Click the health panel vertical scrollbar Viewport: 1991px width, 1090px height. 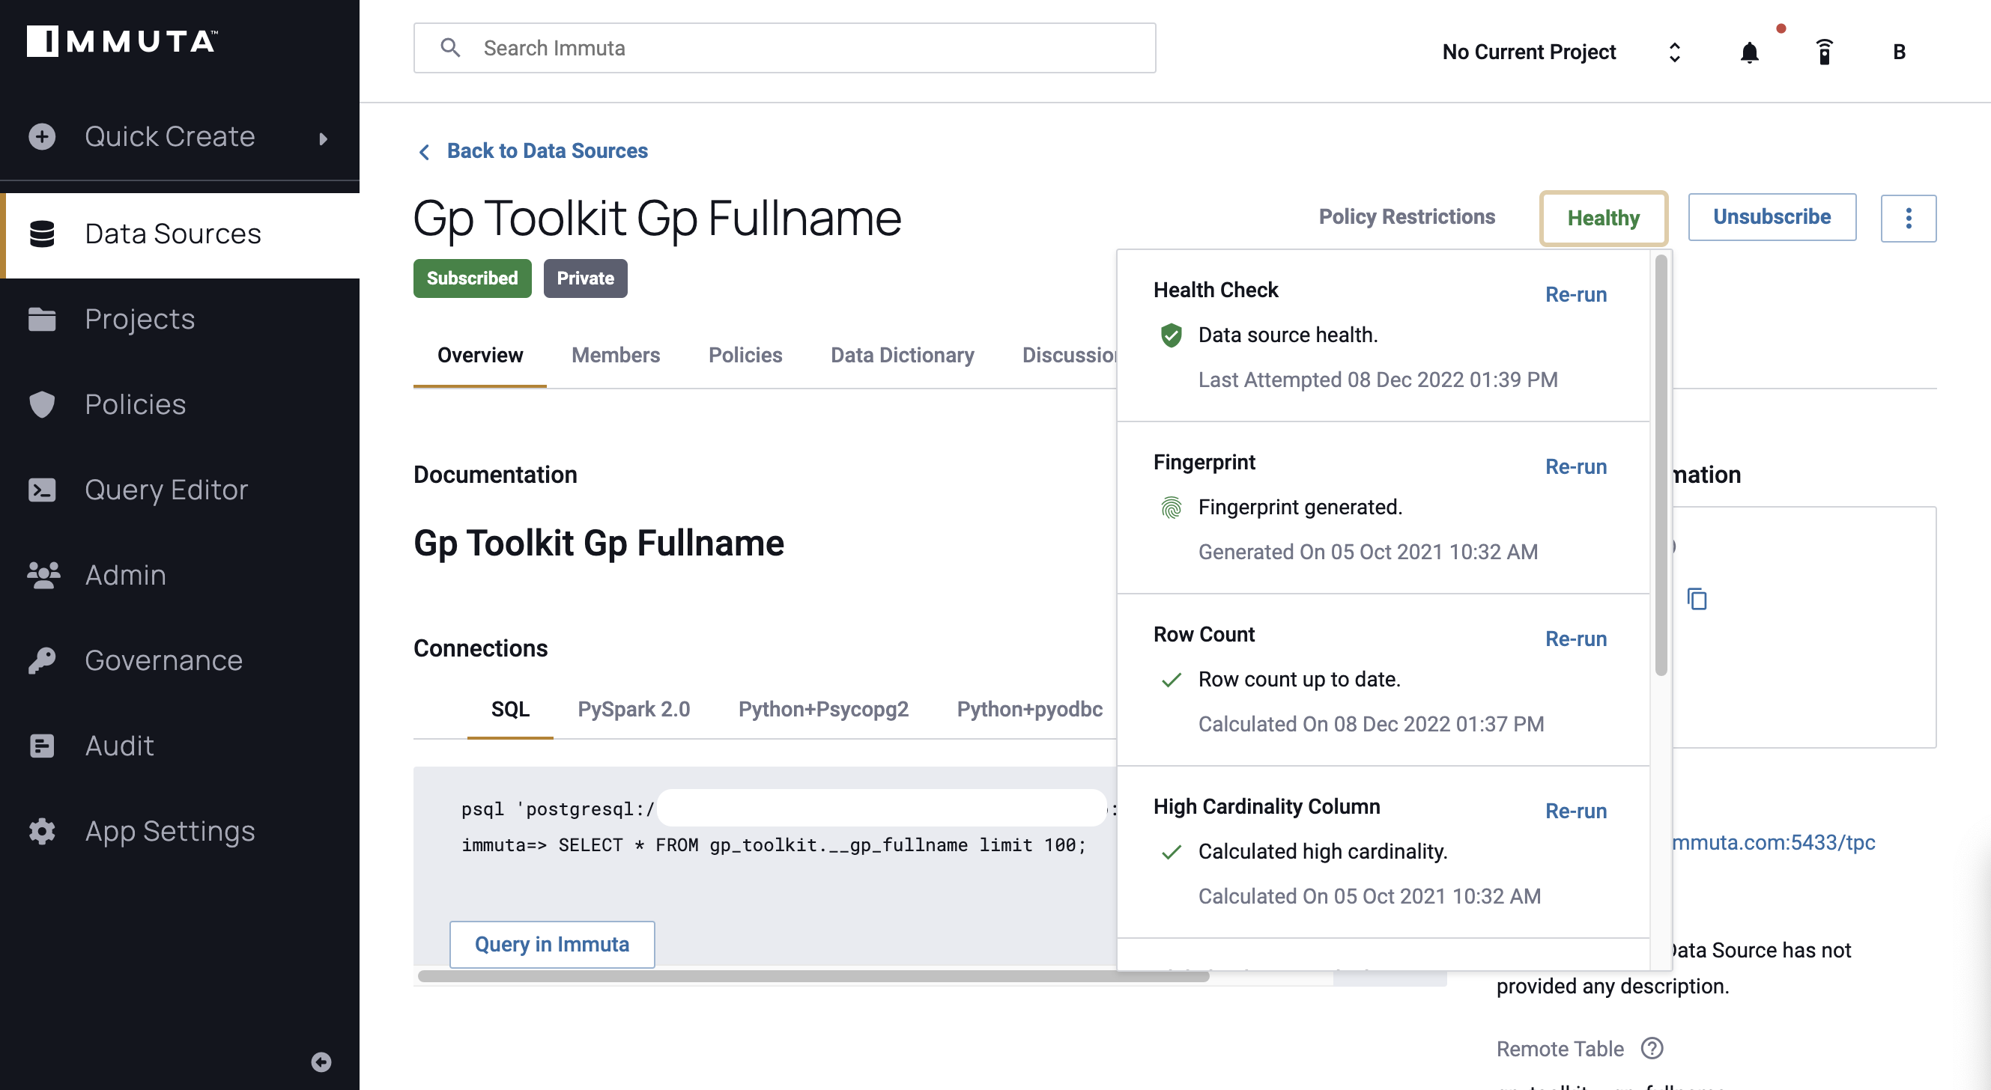point(1661,466)
